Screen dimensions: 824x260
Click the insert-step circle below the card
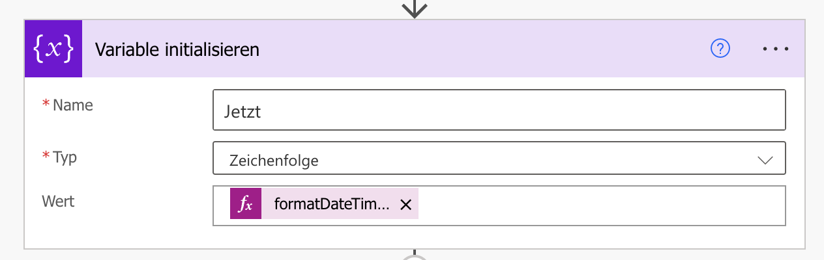(415, 257)
